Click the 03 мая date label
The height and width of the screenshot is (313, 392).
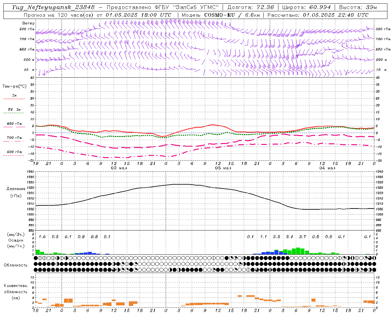pyautogui.click(x=223, y=168)
